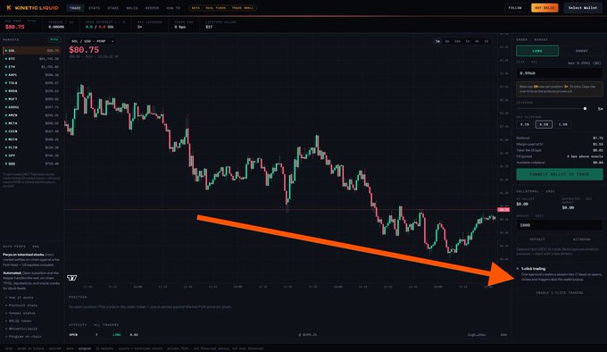
Task: Set max slippage to 0.1%
Action: coord(525,124)
